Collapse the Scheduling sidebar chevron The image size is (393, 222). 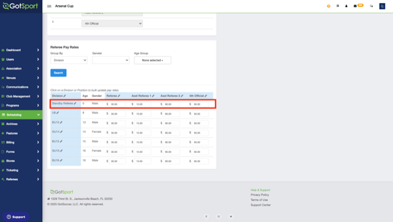pyautogui.click(x=38, y=115)
